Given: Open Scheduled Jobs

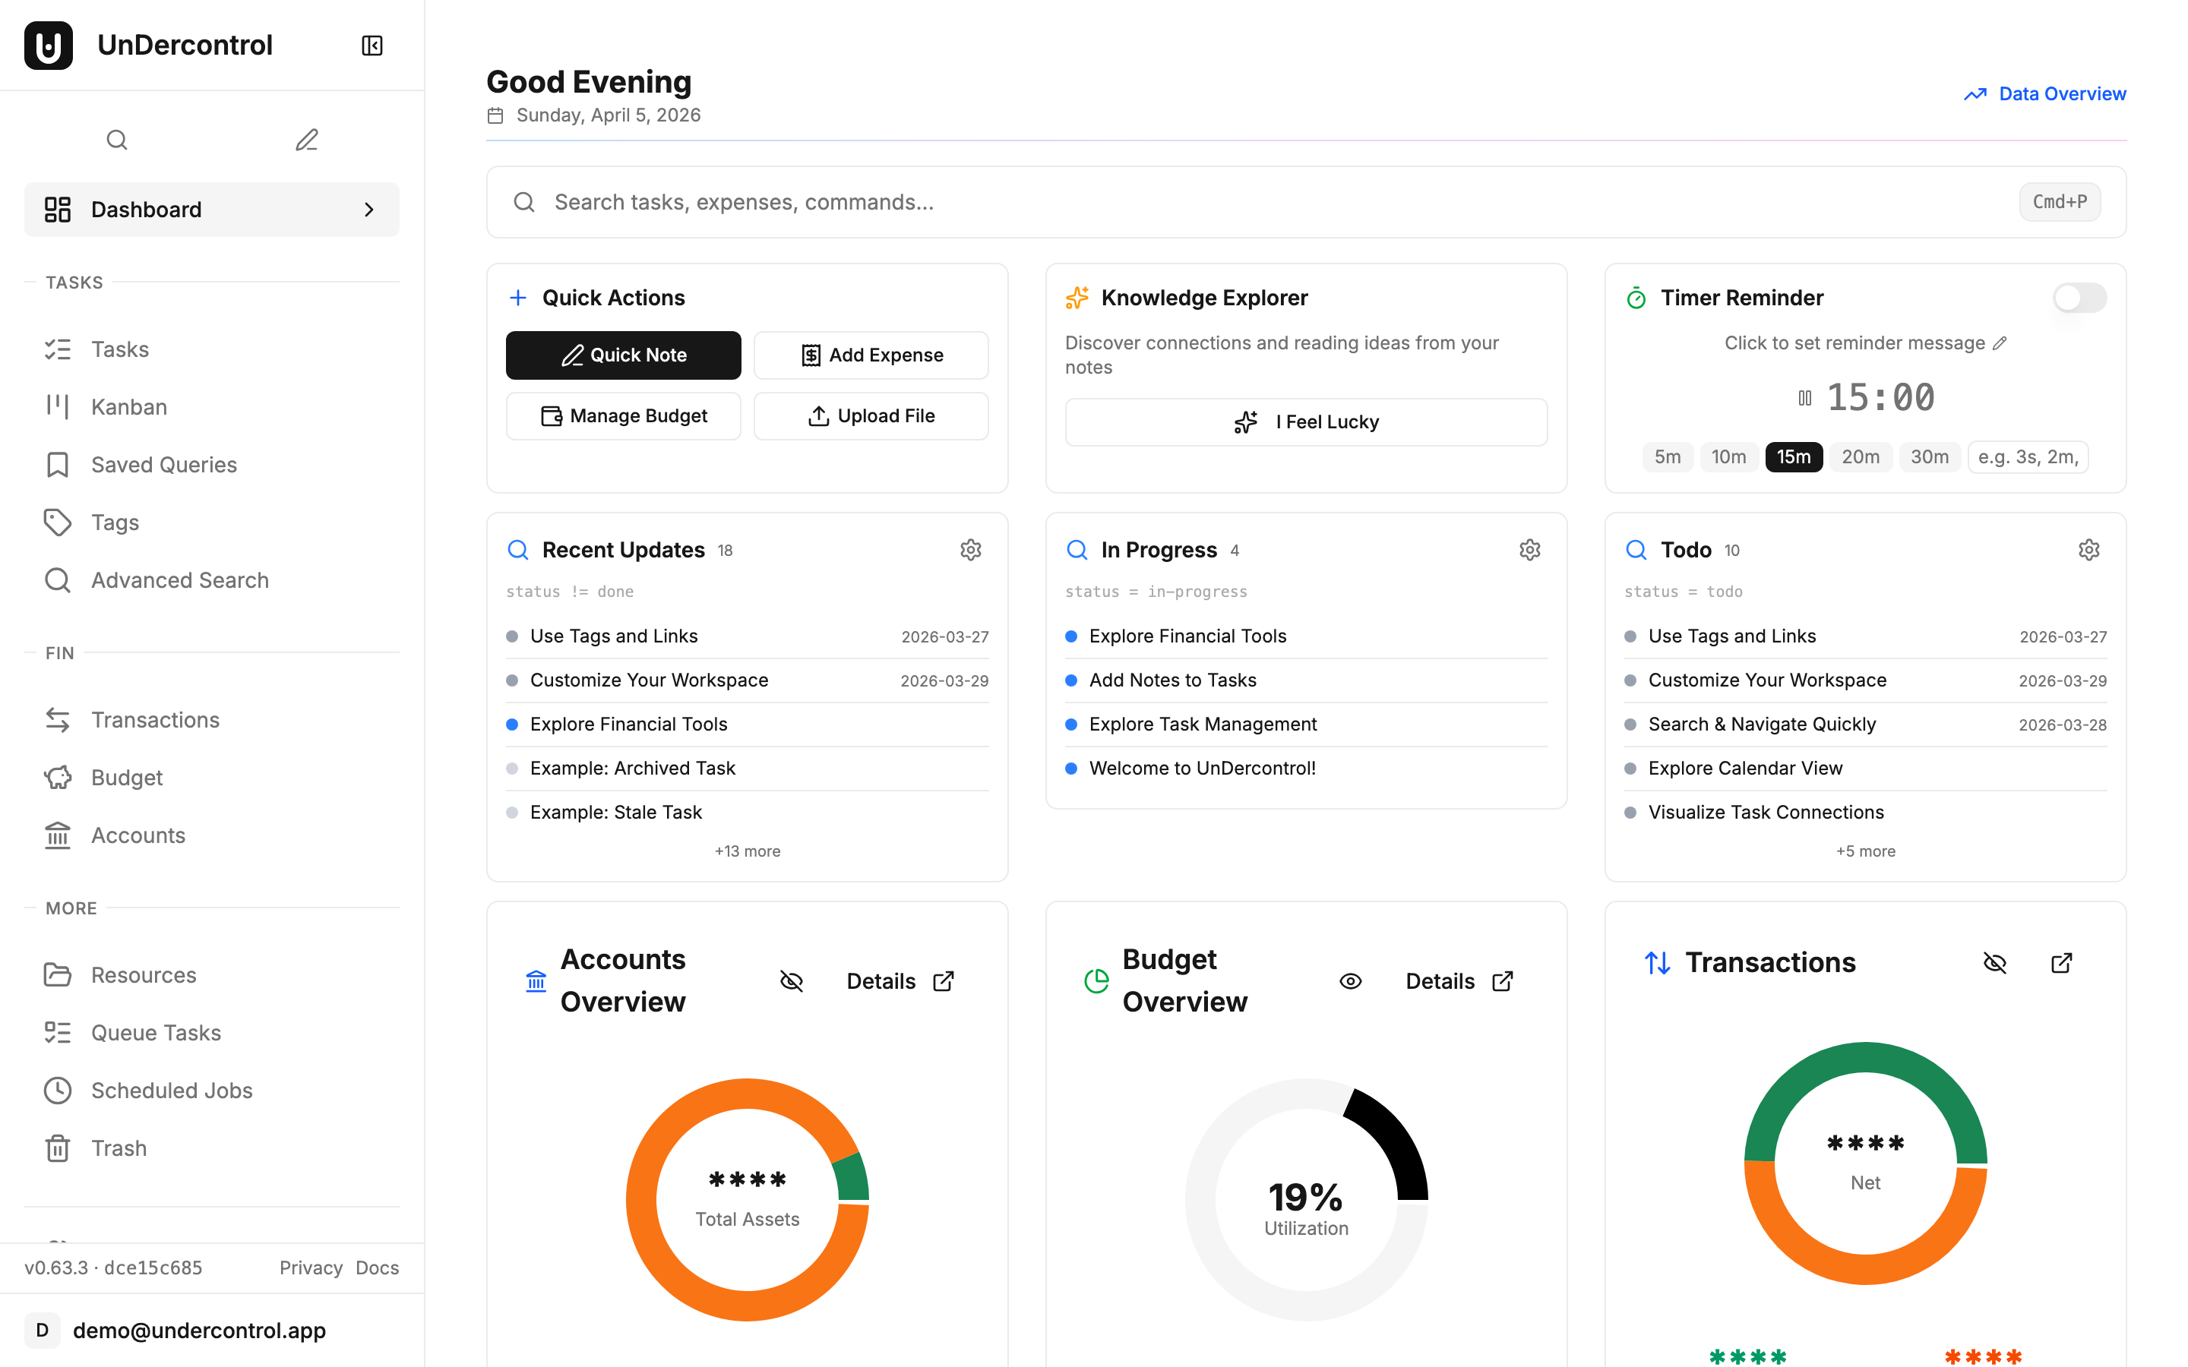Looking at the screenshot, I should click(x=171, y=1090).
